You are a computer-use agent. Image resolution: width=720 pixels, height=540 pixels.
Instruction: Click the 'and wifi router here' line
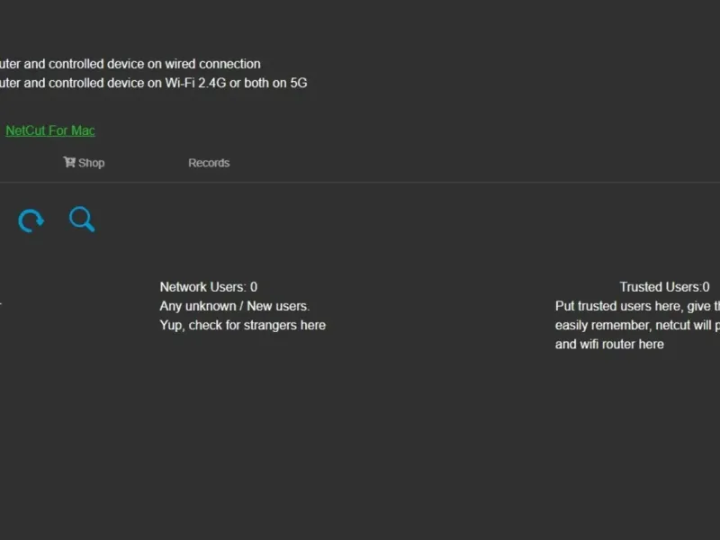click(x=609, y=344)
